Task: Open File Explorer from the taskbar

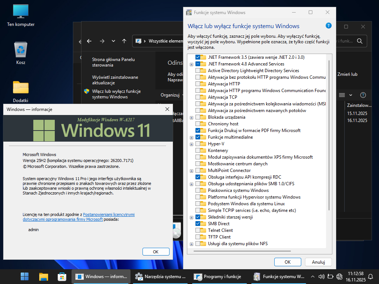Action: coord(44,276)
